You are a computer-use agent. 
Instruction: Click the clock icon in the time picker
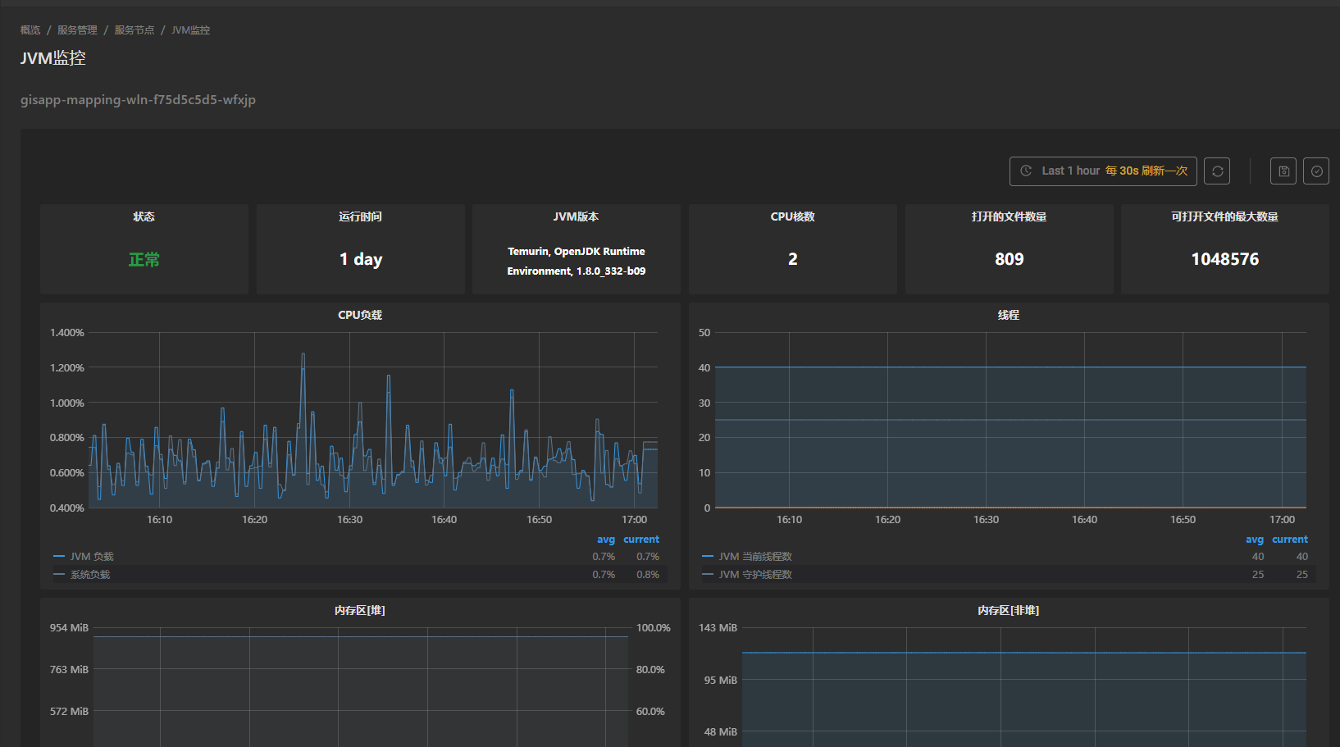(x=1026, y=171)
